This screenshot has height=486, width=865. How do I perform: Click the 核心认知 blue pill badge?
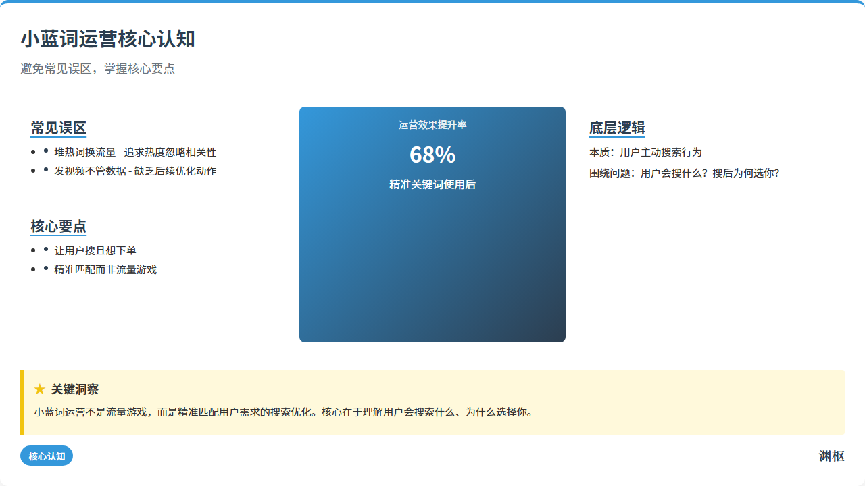[x=47, y=456]
